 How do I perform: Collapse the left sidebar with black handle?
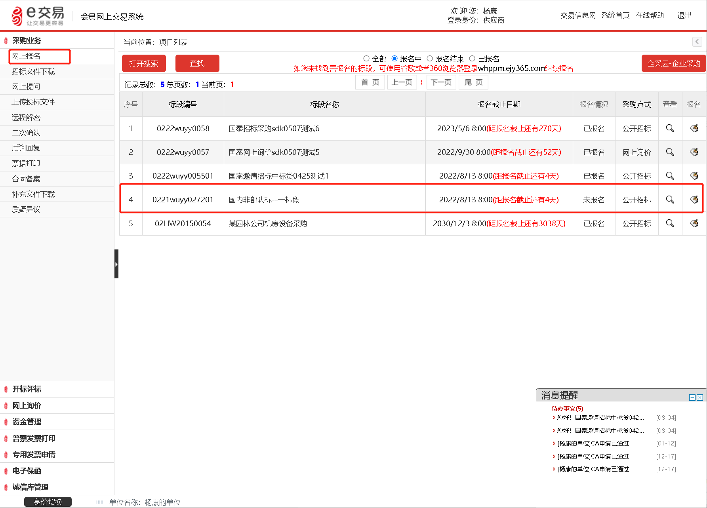(116, 264)
